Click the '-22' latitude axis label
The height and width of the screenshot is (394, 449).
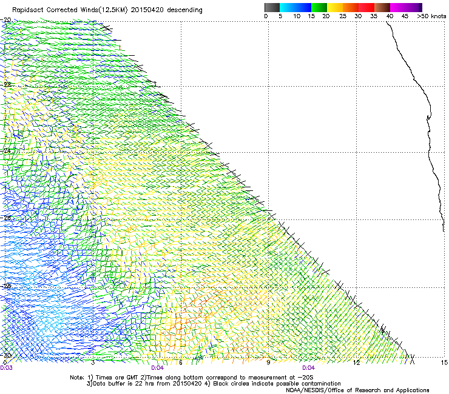coord(6,84)
